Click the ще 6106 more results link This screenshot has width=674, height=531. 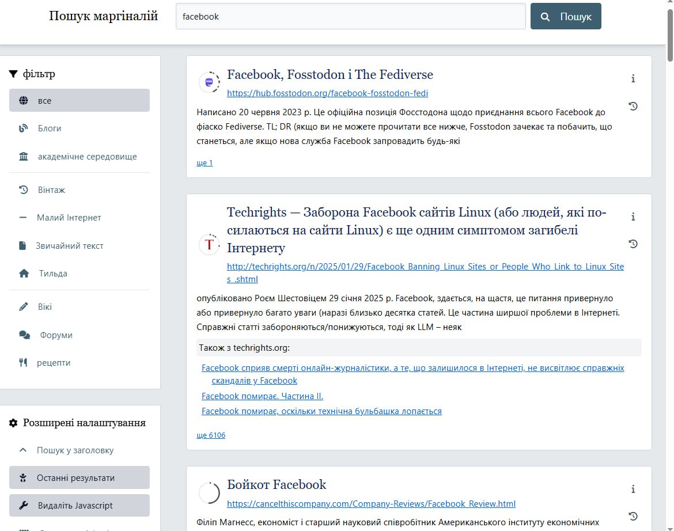211,435
